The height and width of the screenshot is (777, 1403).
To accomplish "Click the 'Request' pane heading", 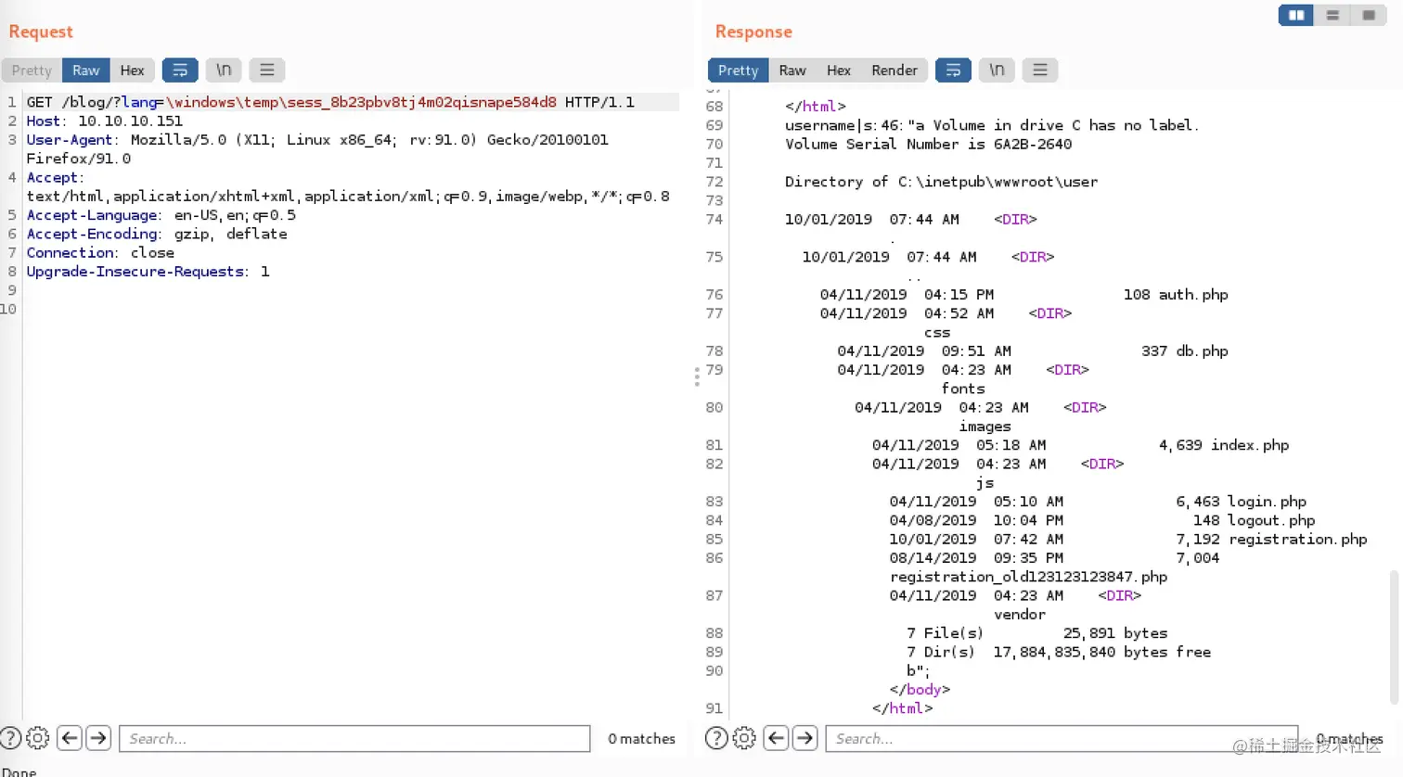I will pos(41,32).
